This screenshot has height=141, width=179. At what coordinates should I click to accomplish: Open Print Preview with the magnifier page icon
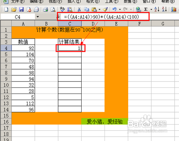tap(53, 9)
